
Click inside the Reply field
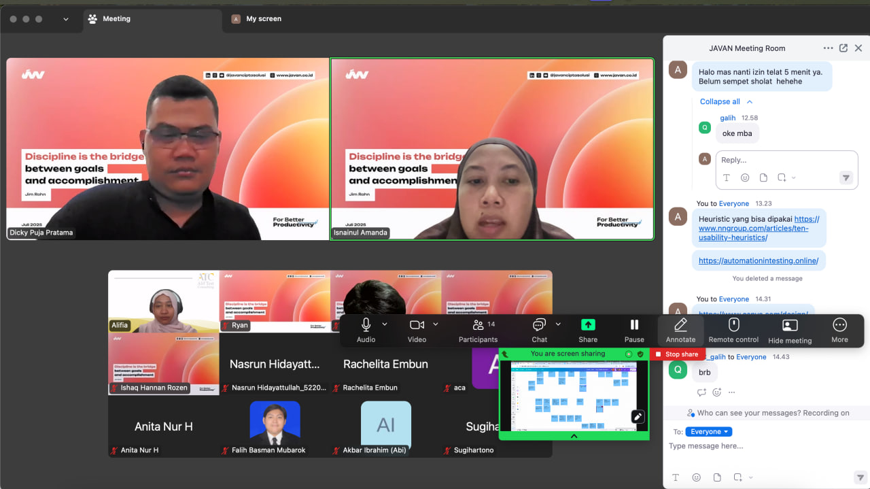pyautogui.click(x=786, y=161)
